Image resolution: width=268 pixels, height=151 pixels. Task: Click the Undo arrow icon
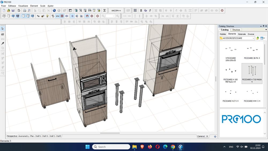(54, 10)
